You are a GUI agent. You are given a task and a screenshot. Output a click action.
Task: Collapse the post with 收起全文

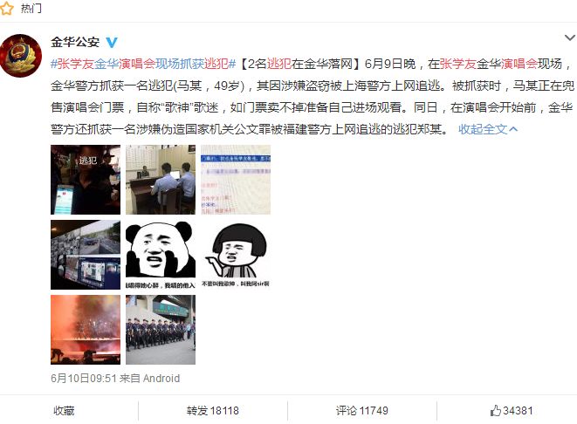click(x=488, y=129)
